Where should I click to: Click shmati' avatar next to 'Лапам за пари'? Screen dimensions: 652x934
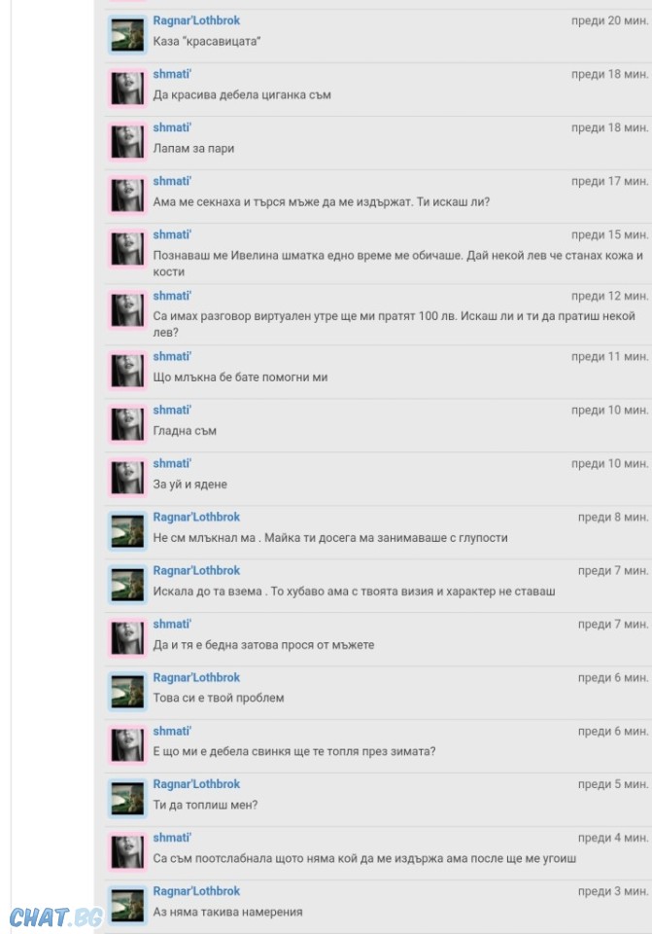pos(127,142)
